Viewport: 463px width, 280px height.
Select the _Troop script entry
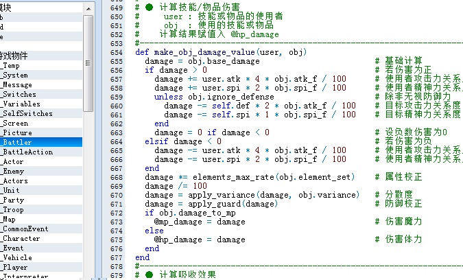pos(41,209)
